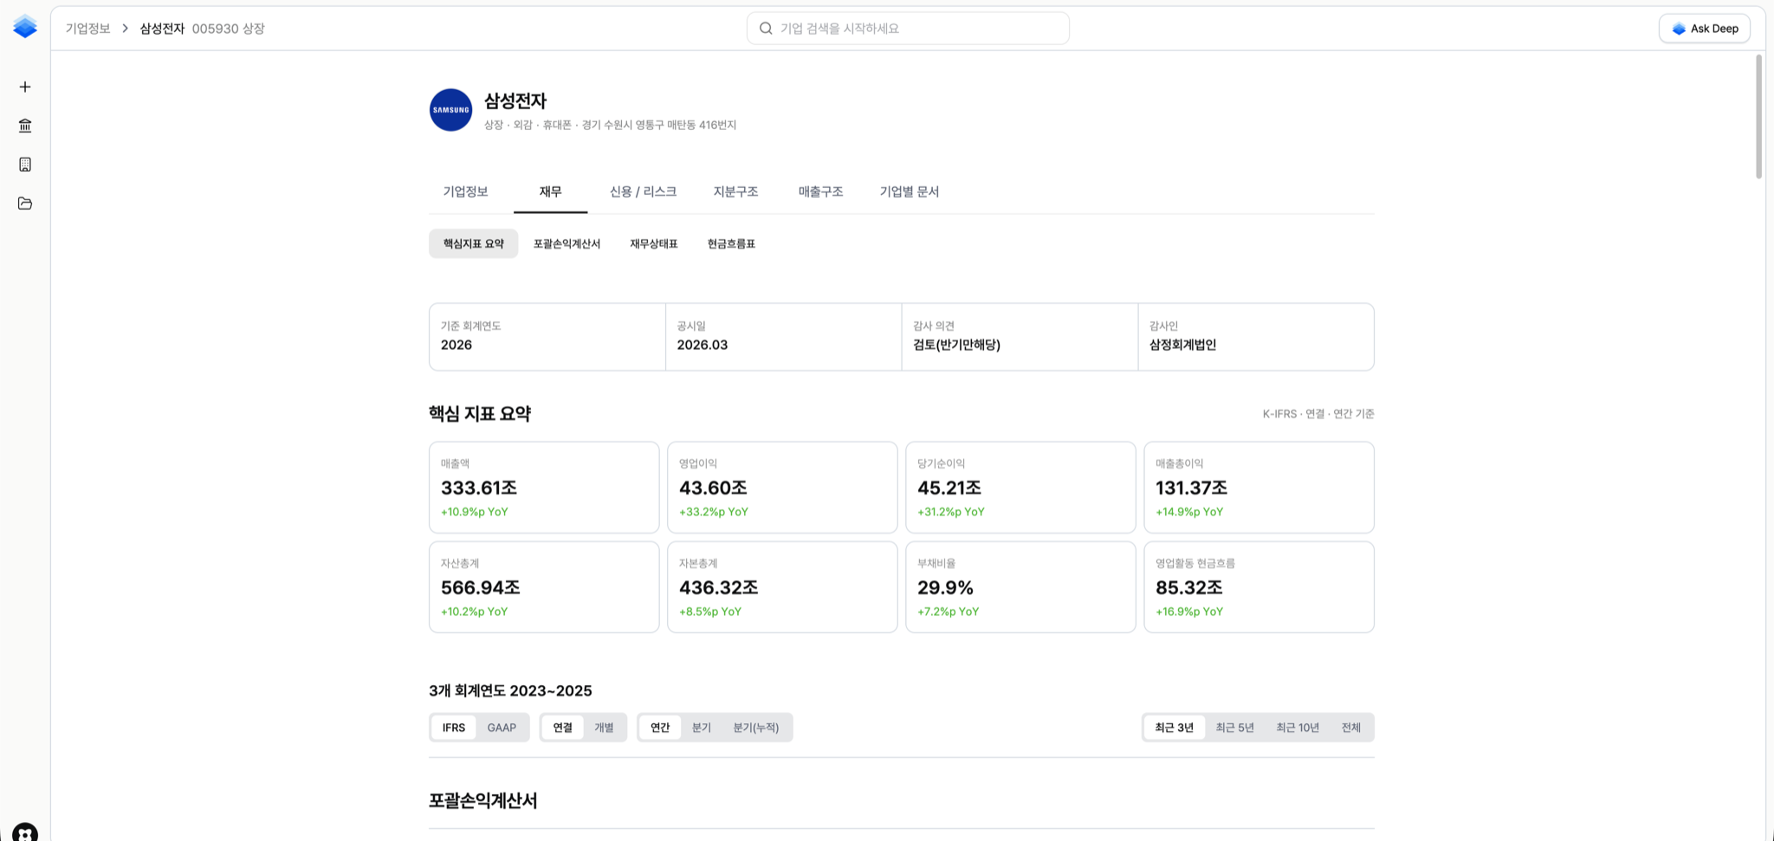Click the Samsung company logo
1774x841 pixels.
[x=450, y=110]
